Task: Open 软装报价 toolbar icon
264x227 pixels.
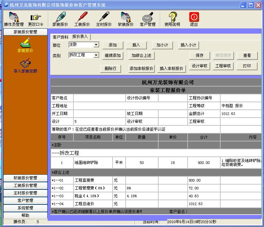Action: pos(126,19)
